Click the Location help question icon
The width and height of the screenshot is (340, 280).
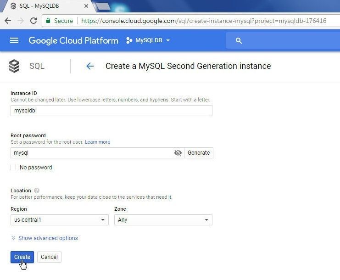tap(37, 190)
